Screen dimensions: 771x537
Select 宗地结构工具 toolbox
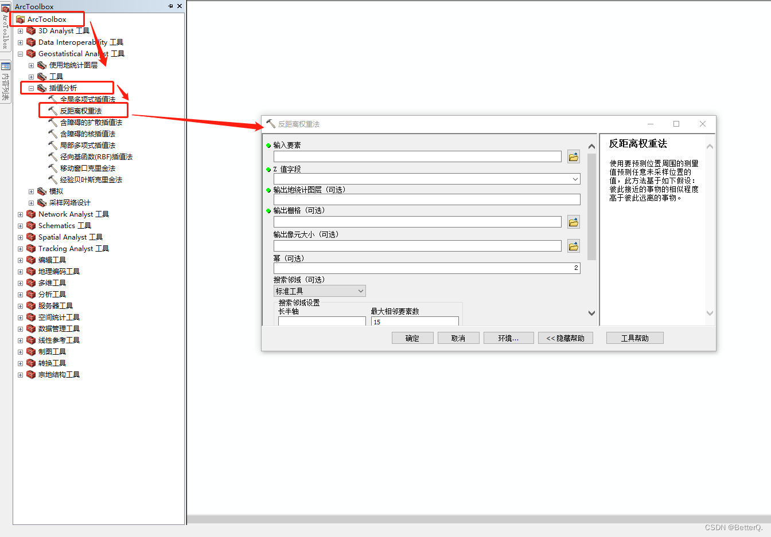click(59, 375)
